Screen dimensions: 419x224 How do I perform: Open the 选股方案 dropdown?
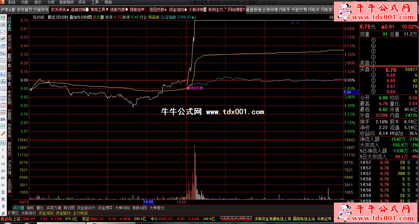[119, 10]
